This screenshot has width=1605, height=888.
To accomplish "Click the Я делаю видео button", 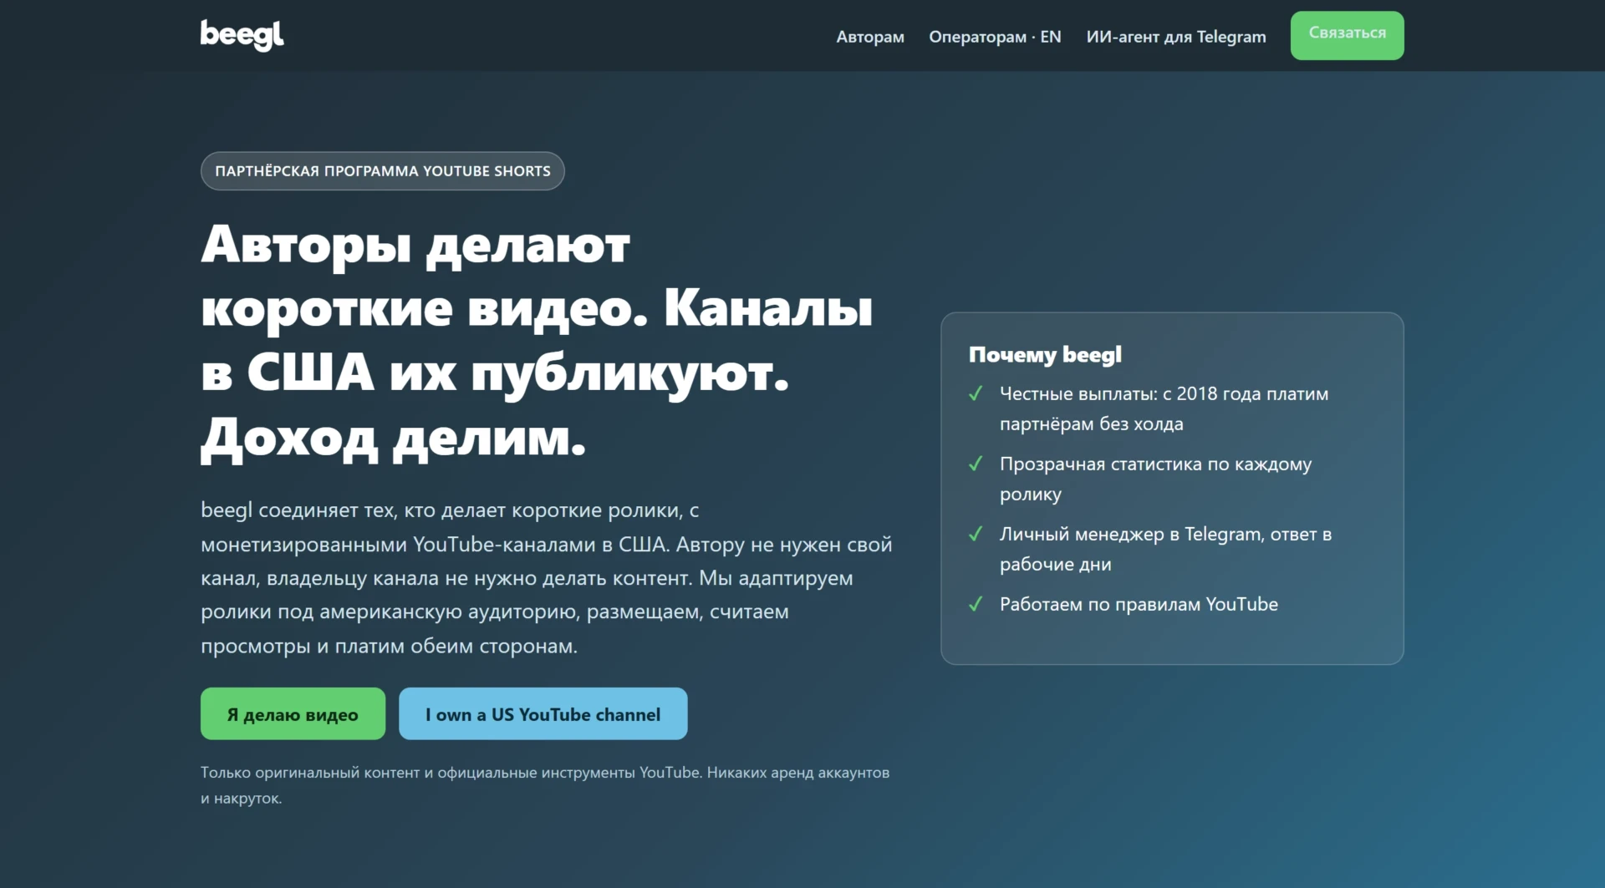I will coord(293,713).
